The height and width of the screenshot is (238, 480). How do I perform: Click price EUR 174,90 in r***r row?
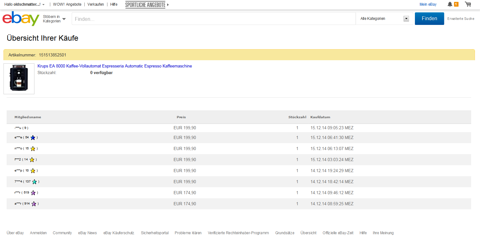185,193
